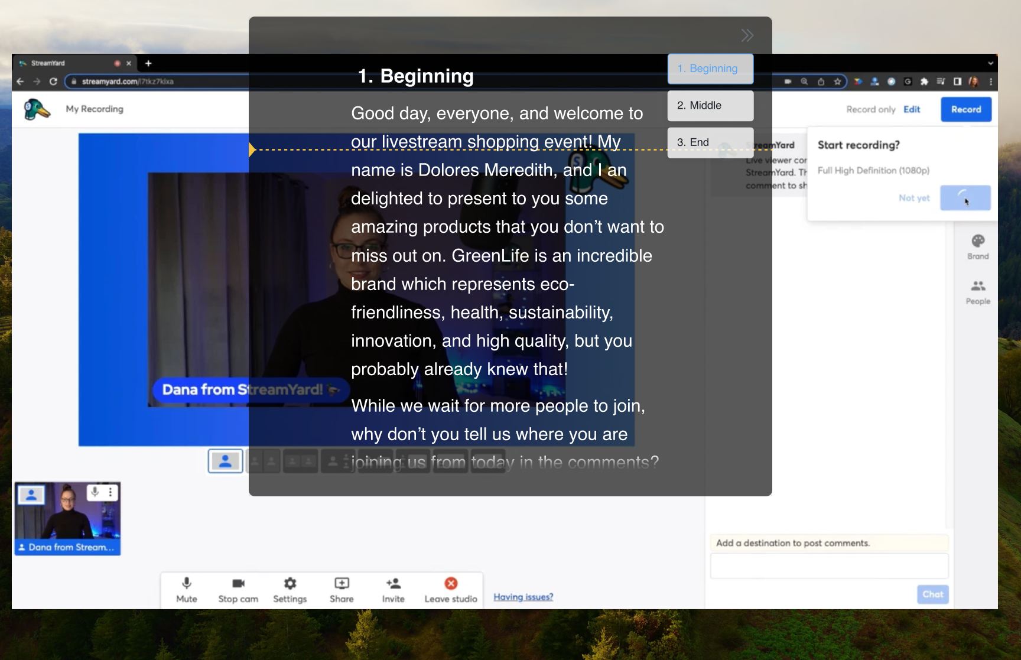Mute the microphone in the studio toolbar
Image resolution: width=1021 pixels, height=660 pixels.
pos(187,590)
